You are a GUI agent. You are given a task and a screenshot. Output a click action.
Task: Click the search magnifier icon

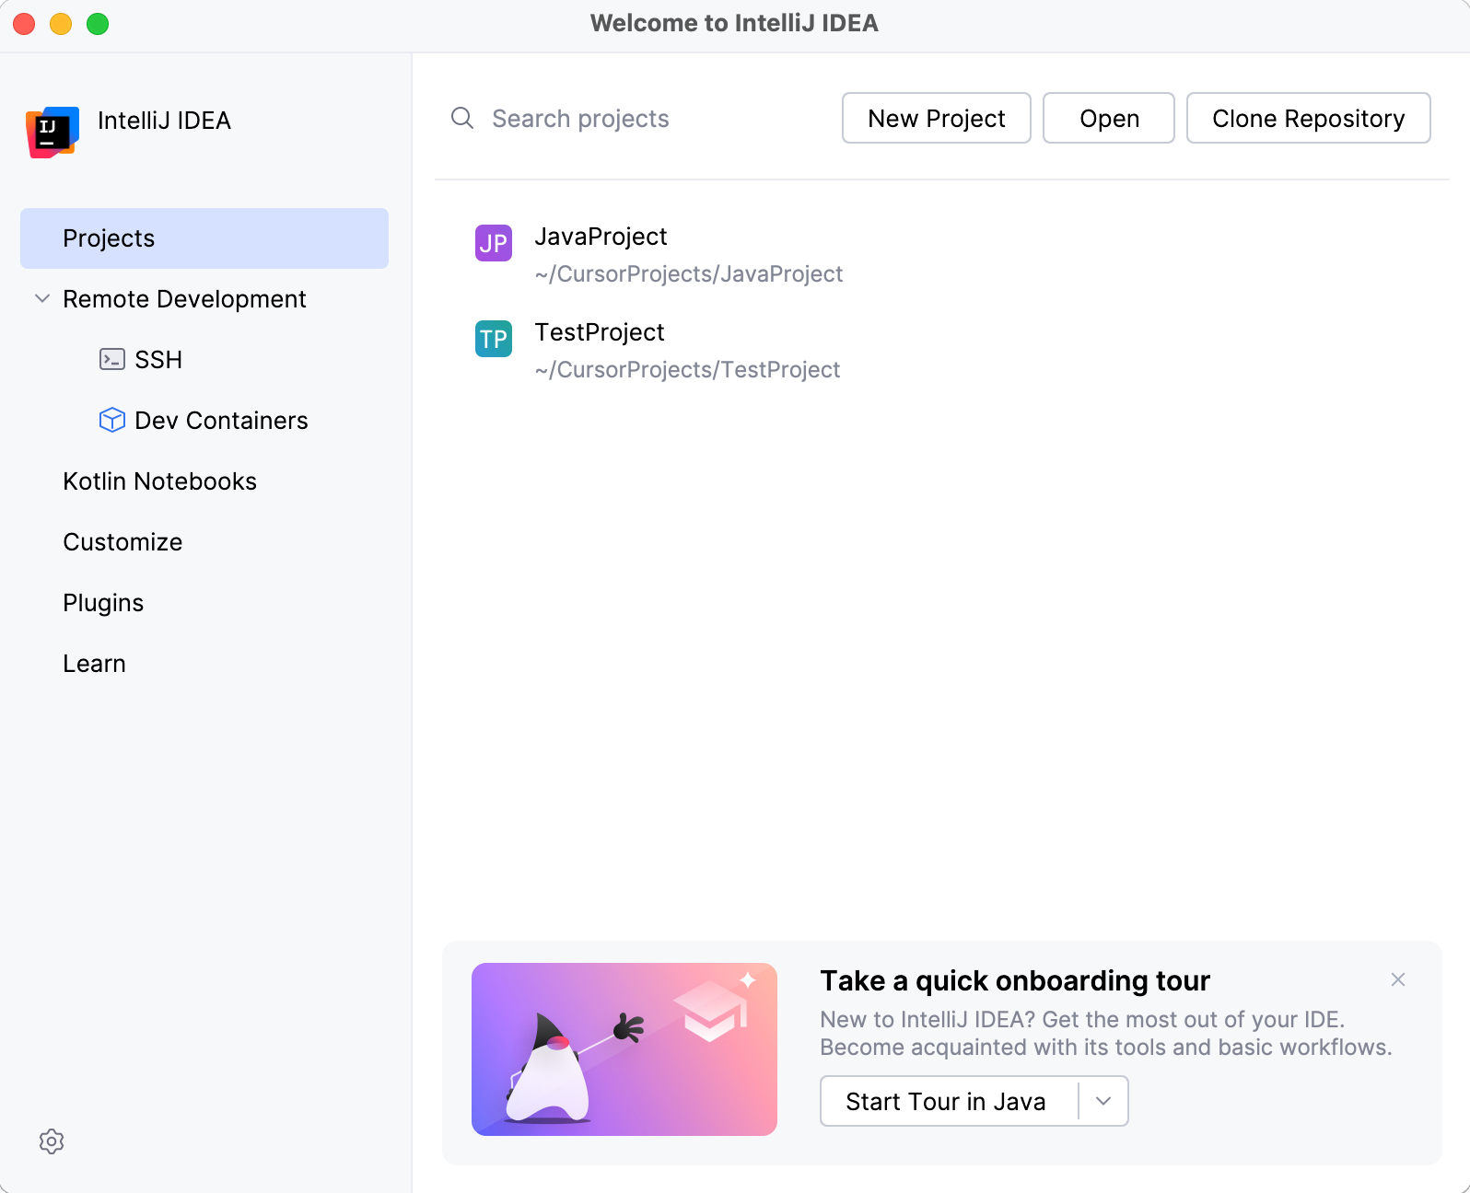[x=461, y=118]
